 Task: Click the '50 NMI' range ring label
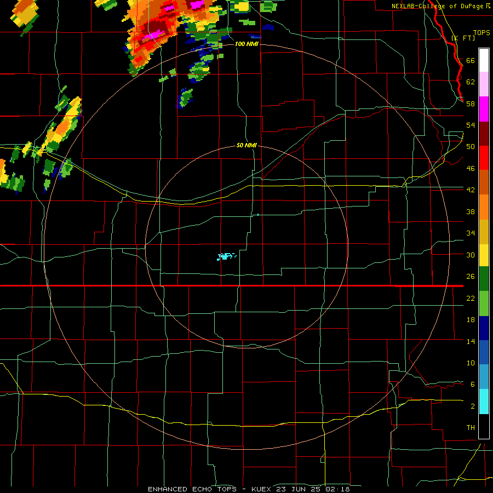[246, 145]
